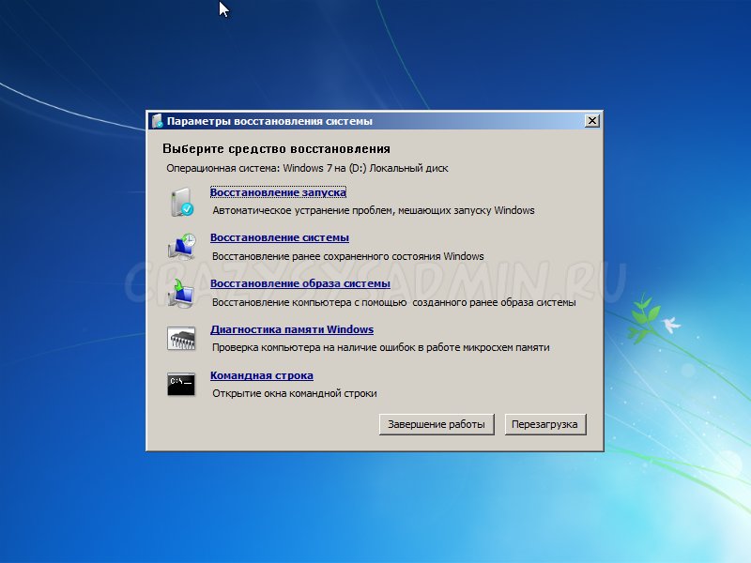Screen dimensions: 751x563
Task: Launch "Диагностика памяти Windows" link
Action: click(292, 329)
